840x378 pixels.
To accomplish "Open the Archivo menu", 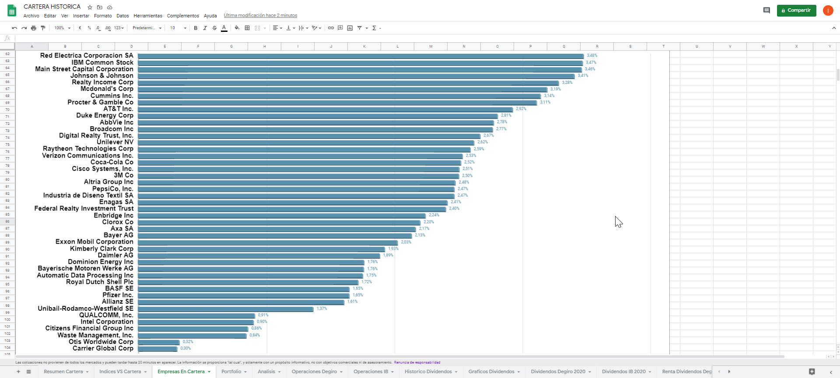I will point(31,16).
